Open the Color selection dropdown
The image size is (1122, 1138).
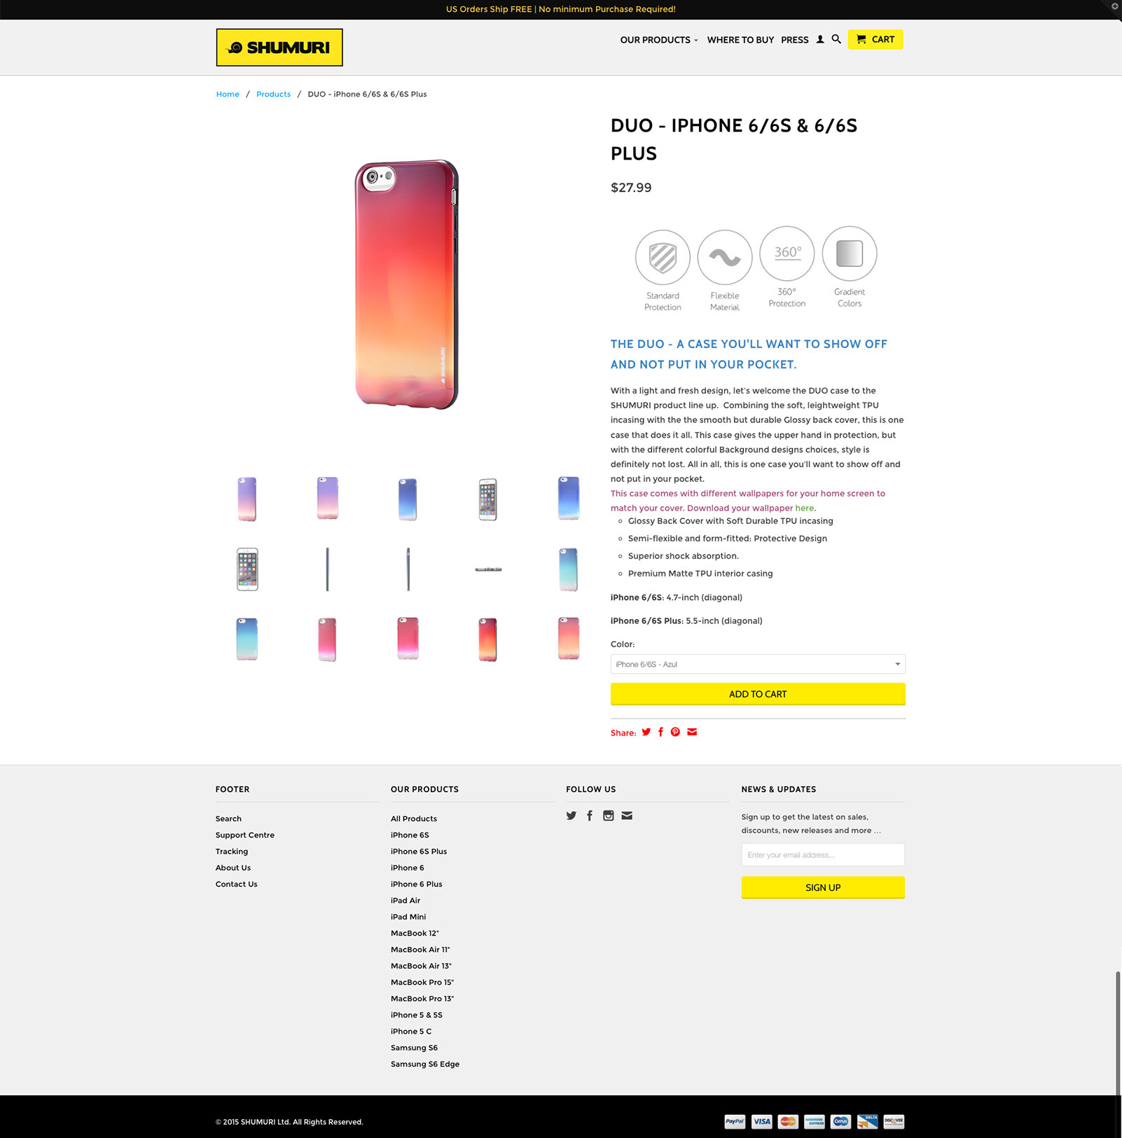click(x=758, y=664)
